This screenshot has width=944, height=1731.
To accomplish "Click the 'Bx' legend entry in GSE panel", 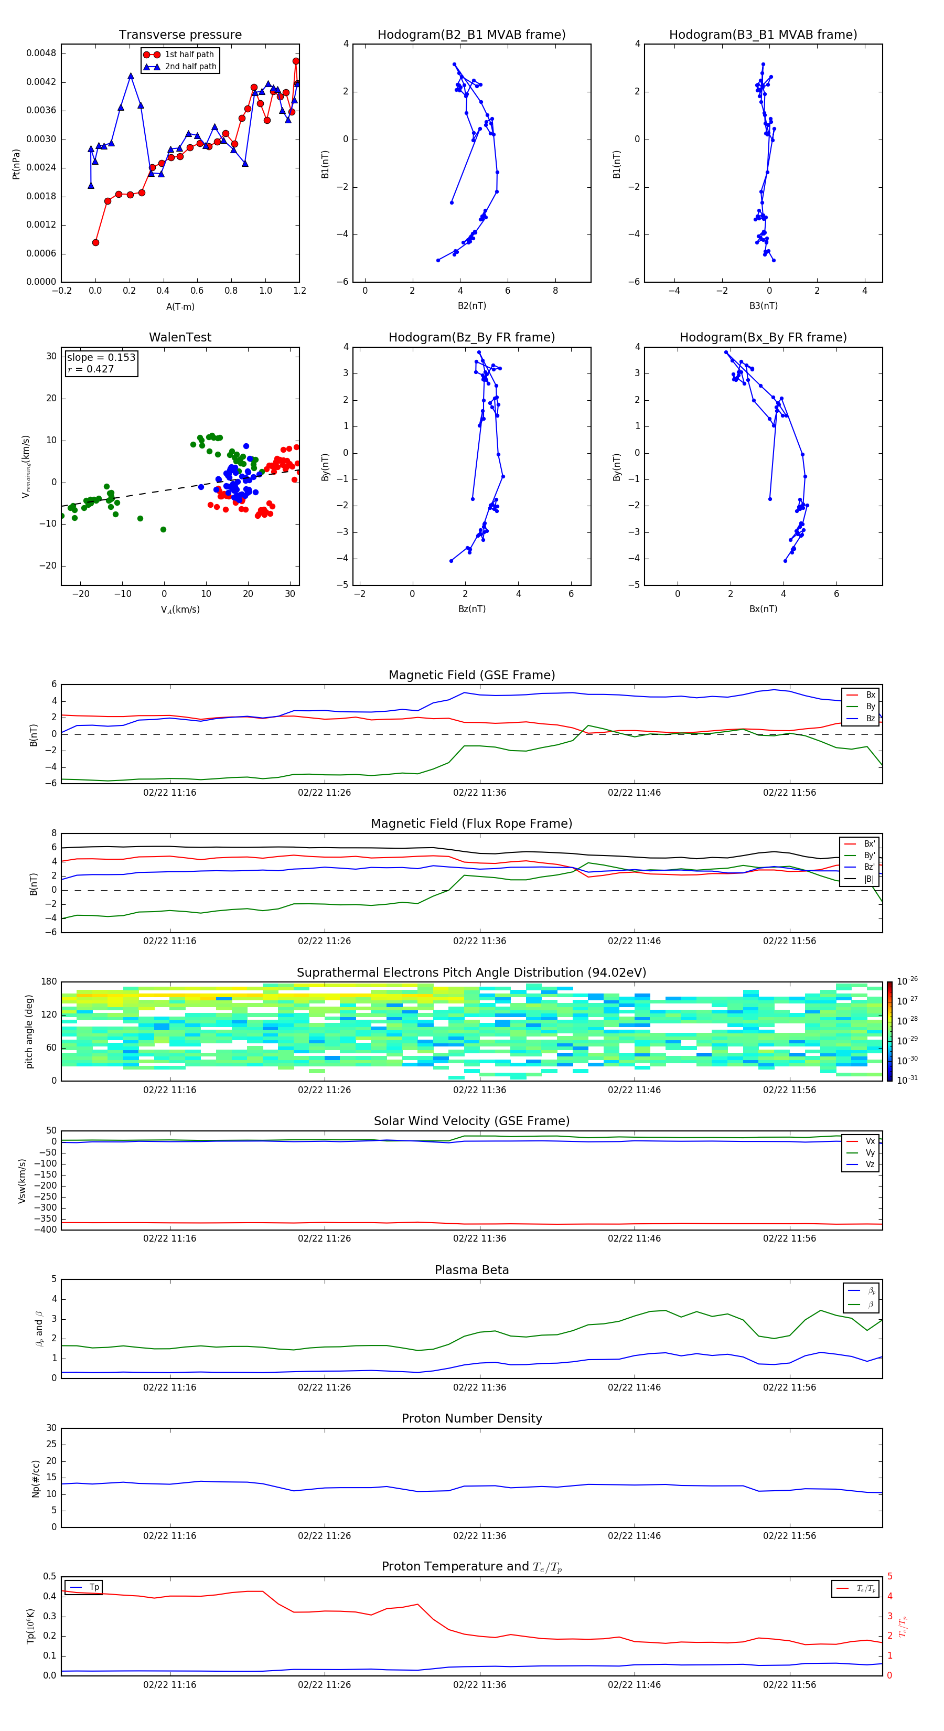I will pos(861,695).
